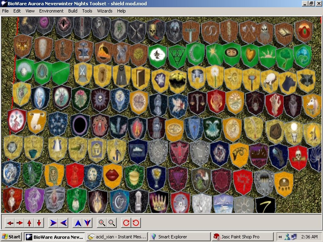Click the blue downward arrowhead pitch button
323x242 pixels.
pyautogui.click(x=88, y=223)
